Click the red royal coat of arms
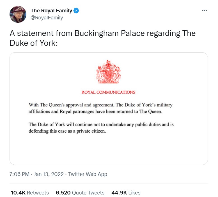Image resolution: width=218 pixels, height=197 pixels. click(x=108, y=73)
